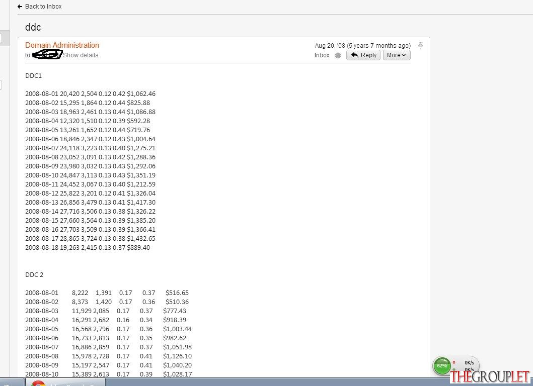Screen dimensions: 533x386
Task: Click the $1,051.98 amount in DDC 2
Action: pyautogui.click(x=178, y=347)
